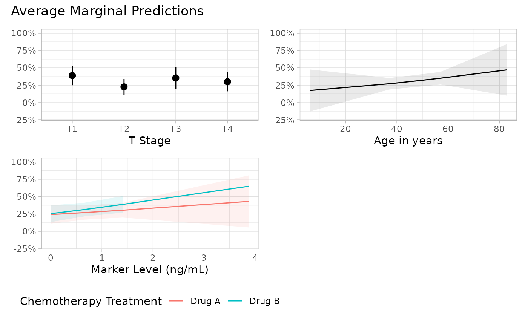Click the 80 tick on the age axis
Viewport: 528px width, 326px height.
[499, 129]
